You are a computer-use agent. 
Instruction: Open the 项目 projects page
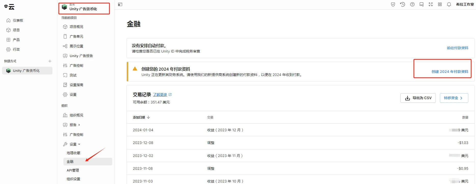click(13, 30)
